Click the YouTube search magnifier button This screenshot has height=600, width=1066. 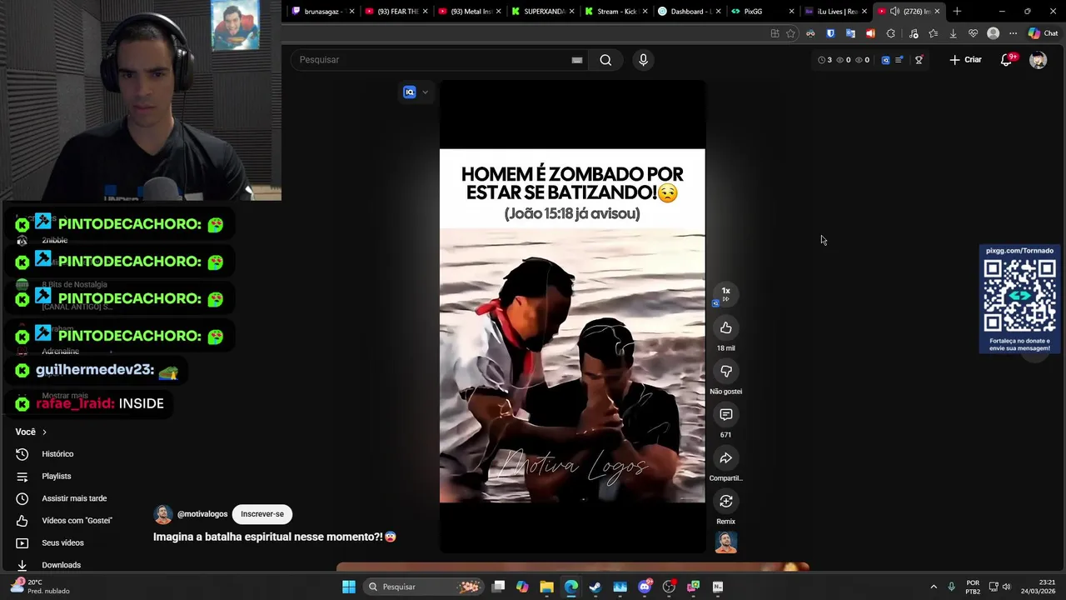(x=605, y=60)
